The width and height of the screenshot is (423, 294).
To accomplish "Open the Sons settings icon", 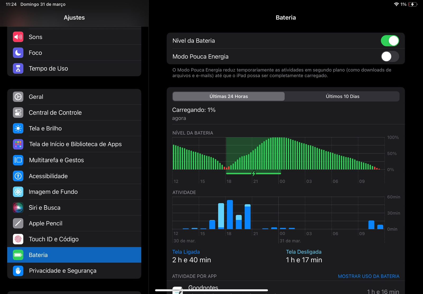I will pos(18,37).
